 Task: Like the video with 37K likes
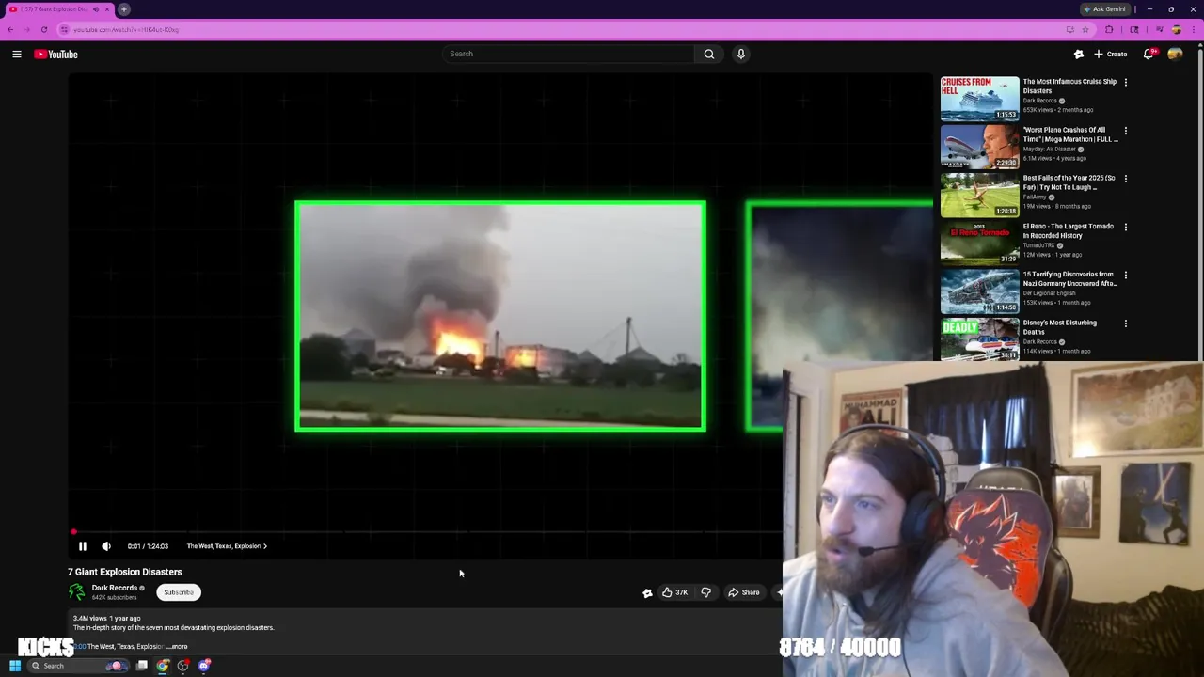pyautogui.click(x=673, y=592)
